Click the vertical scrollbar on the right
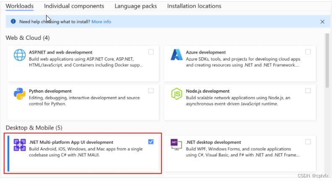The height and width of the screenshot is (182, 335). click(327, 59)
